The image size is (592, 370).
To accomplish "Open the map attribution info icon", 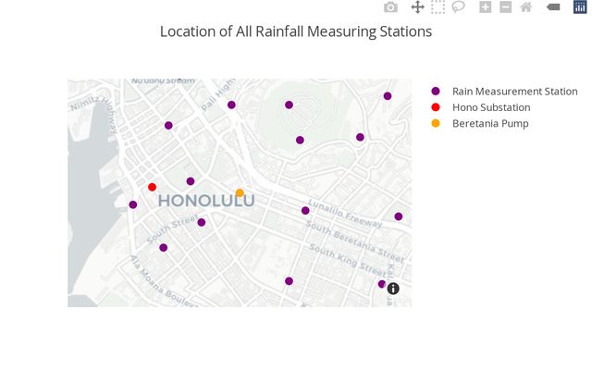I will 393,289.
